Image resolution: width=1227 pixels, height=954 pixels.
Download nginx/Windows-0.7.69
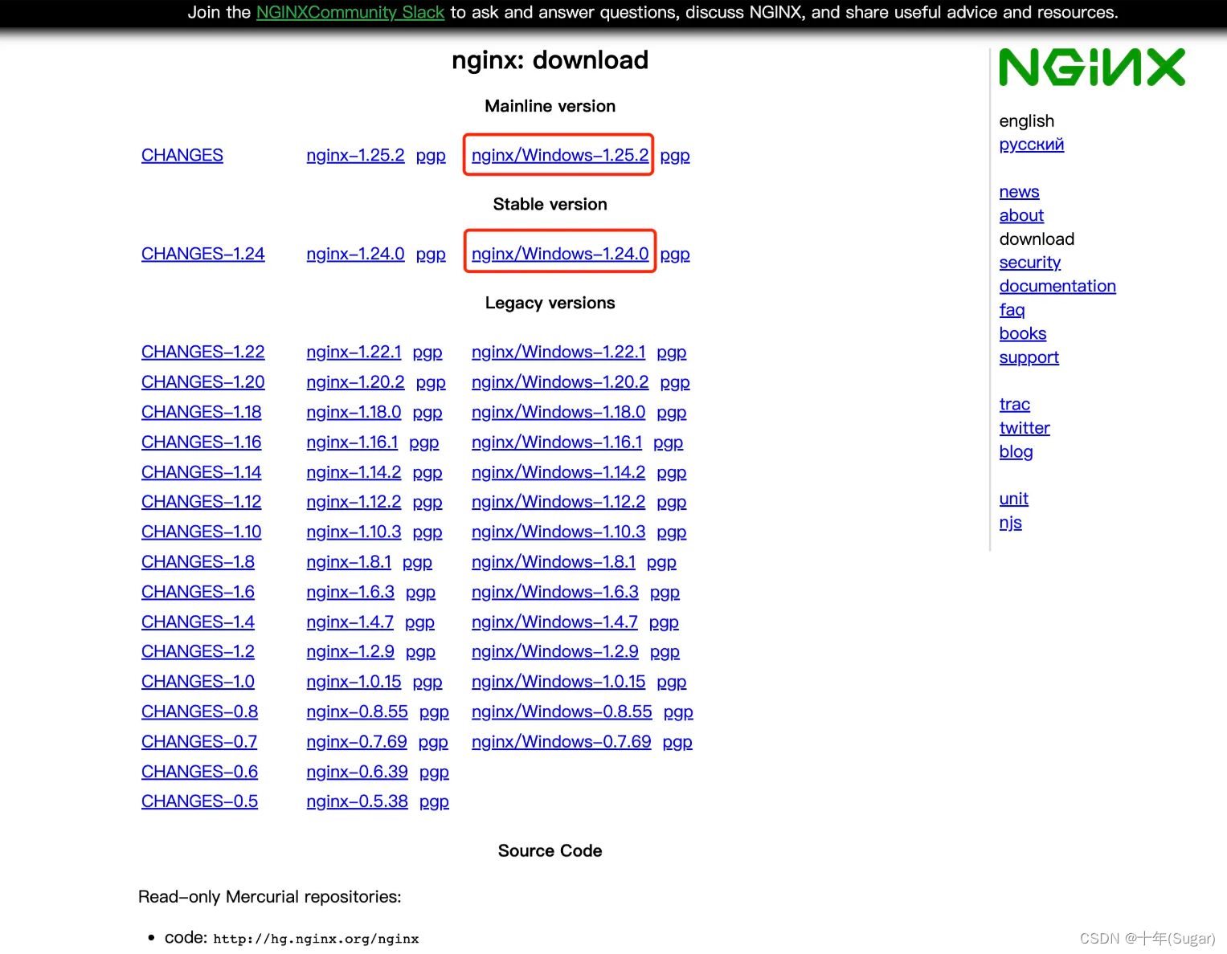pyautogui.click(x=562, y=742)
